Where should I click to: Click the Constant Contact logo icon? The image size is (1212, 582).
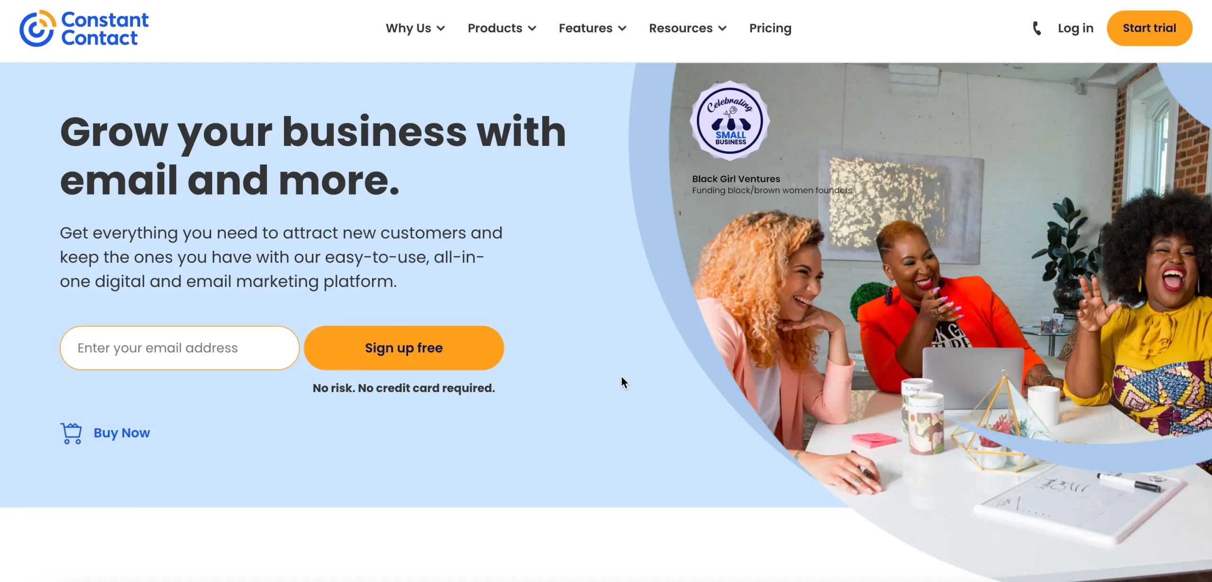point(37,28)
